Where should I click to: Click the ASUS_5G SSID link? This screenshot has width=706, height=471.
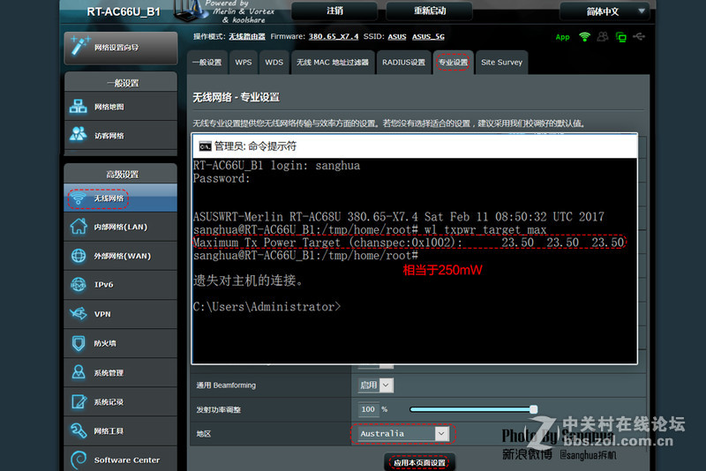click(428, 36)
